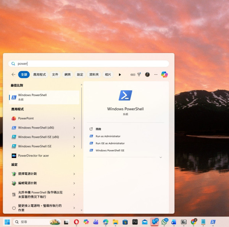
Task: Click the large PowerShell icon in the preview pane
Action: pyautogui.click(x=126, y=95)
